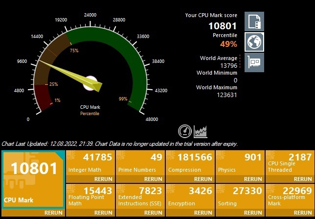
Task: Select the Integer Math 41785 tile
Action: coord(90,163)
